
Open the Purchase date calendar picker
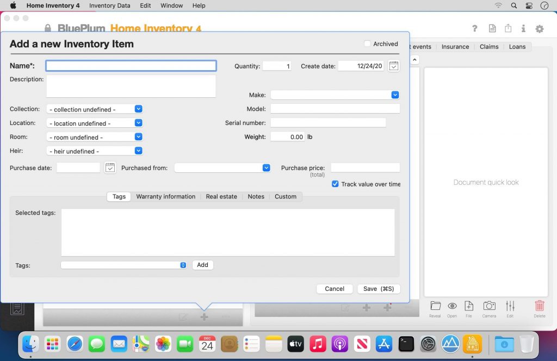pyautogui.click(x=110, y=168)
